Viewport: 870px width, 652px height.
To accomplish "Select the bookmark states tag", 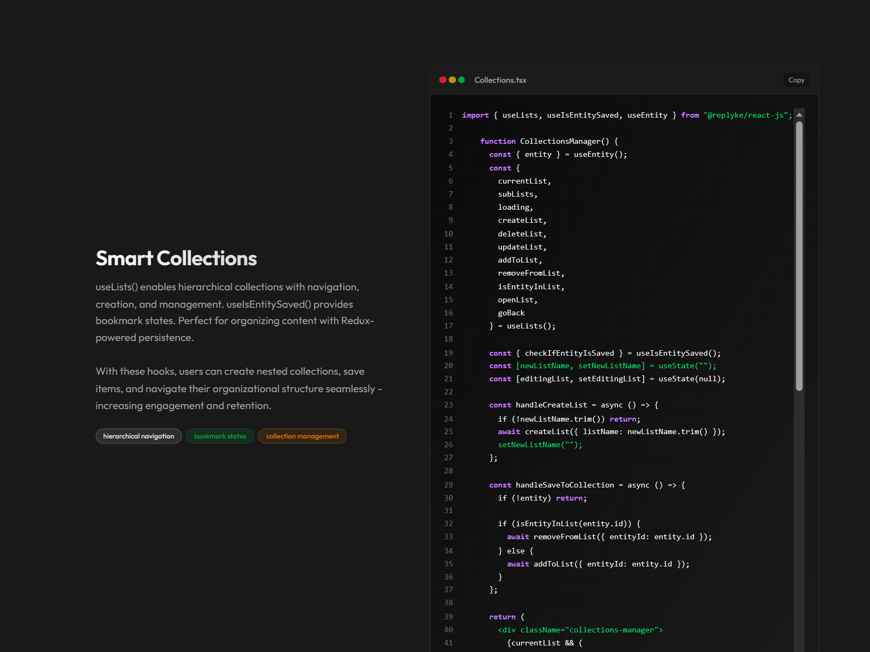I will click(x=220, y=436).
